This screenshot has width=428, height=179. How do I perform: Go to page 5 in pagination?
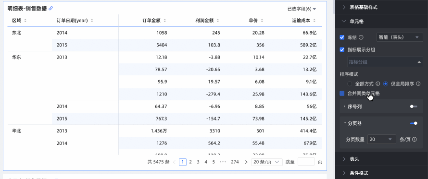coord(214,162)
